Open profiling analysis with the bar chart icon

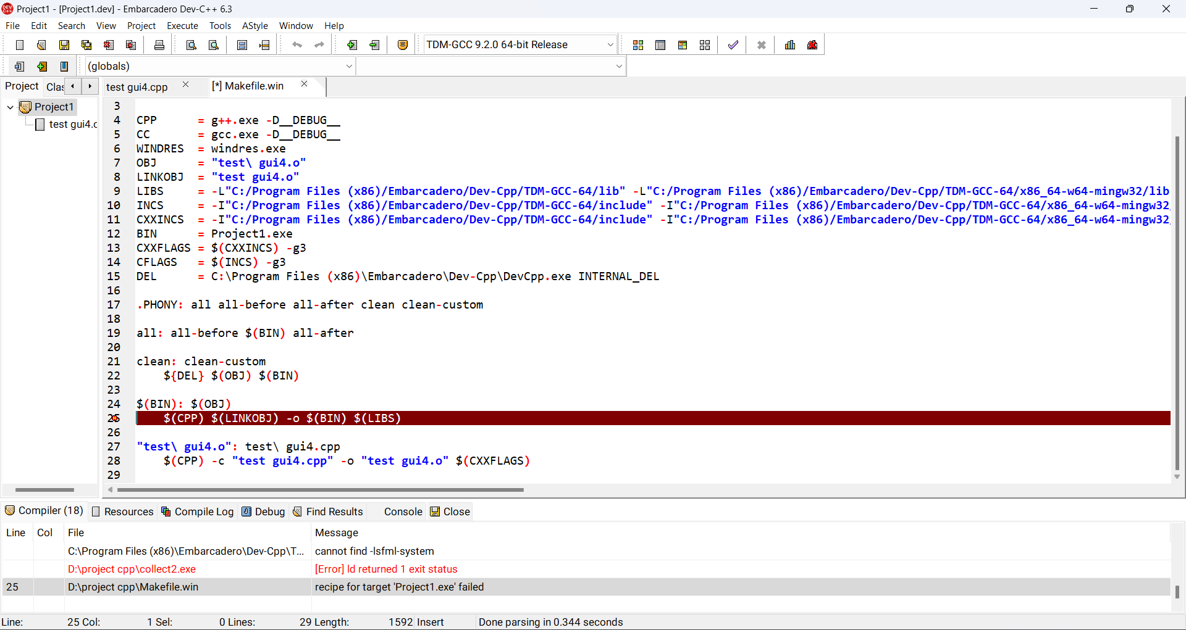[x=790, y=44]
